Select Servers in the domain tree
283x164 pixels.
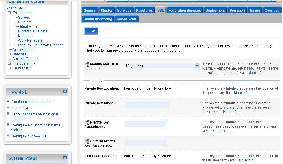[x=24, y=18]
